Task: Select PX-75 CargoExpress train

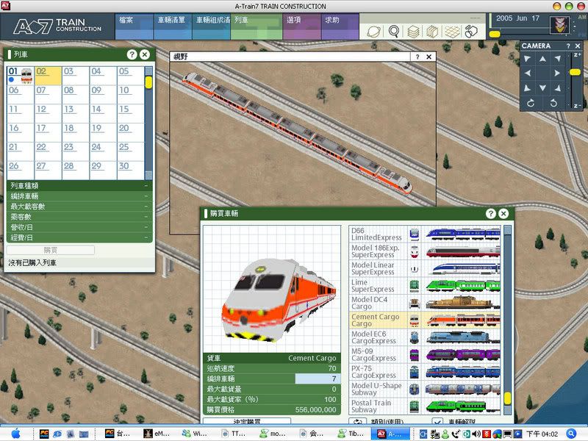Action: tap(425, 372)
